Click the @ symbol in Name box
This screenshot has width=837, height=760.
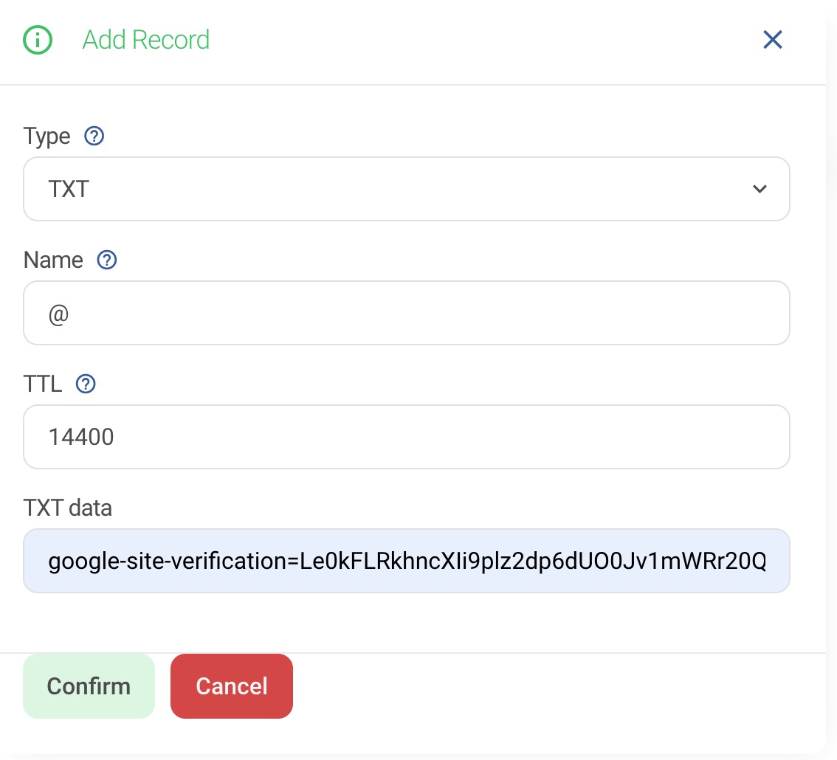point(58,314)
